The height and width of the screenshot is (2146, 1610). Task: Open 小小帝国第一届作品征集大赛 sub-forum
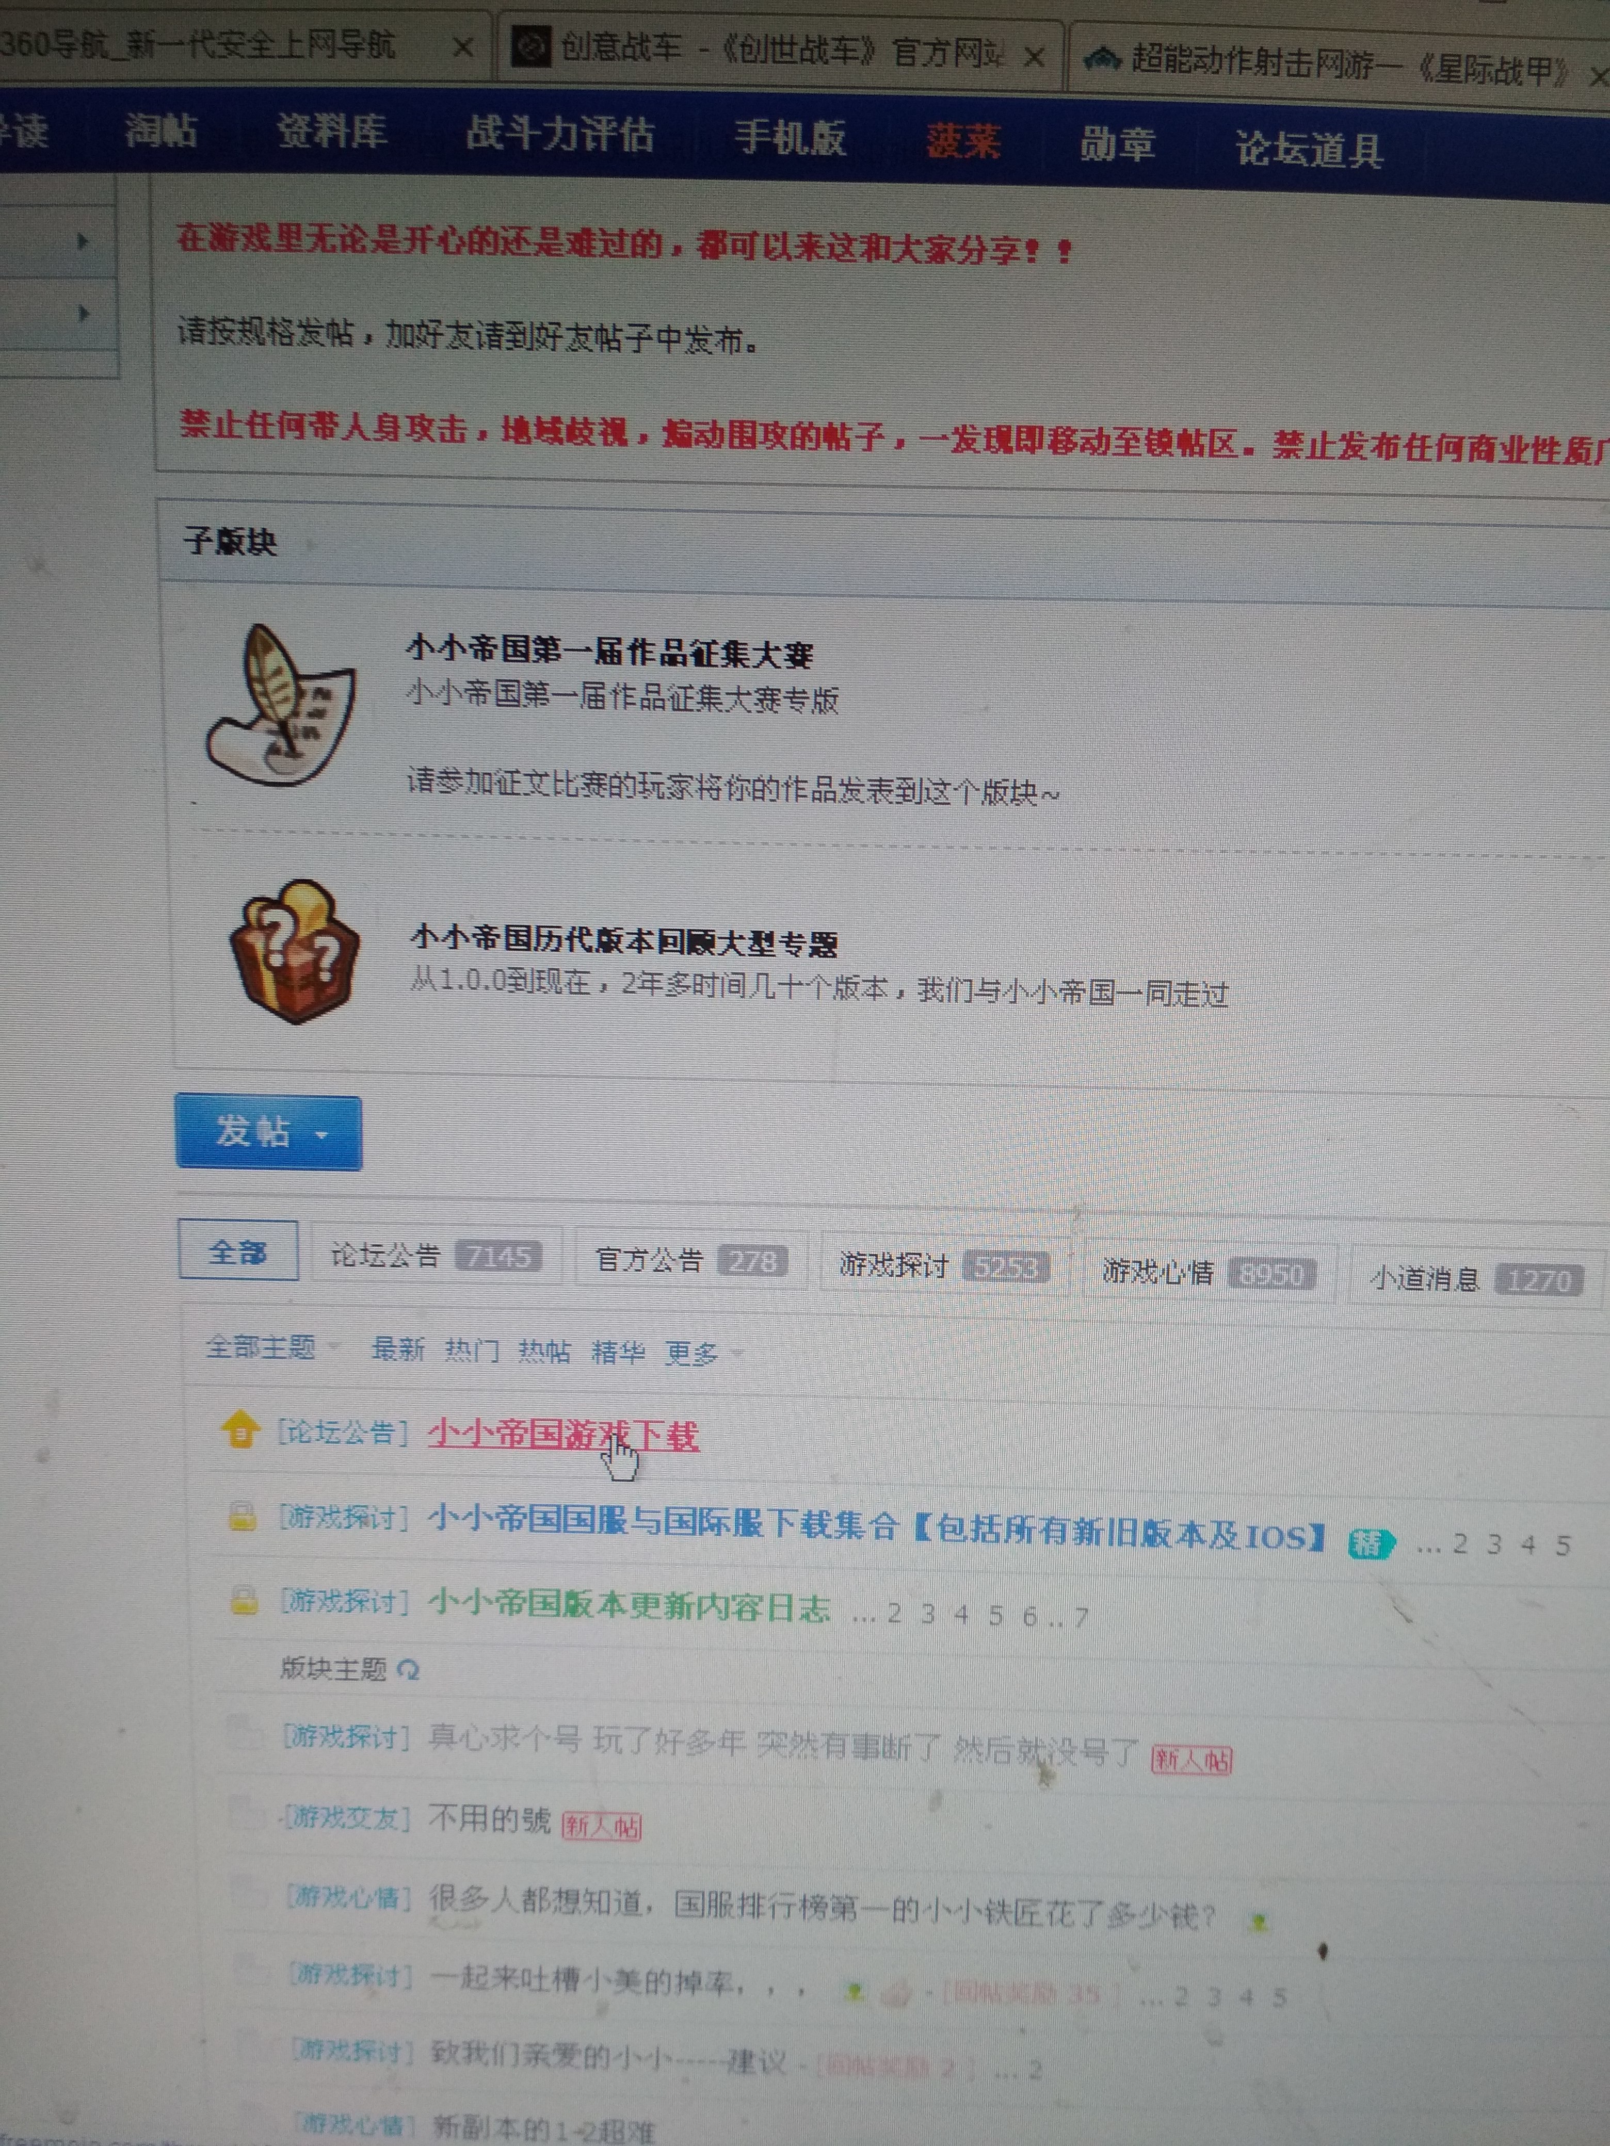tap(609, 652)
